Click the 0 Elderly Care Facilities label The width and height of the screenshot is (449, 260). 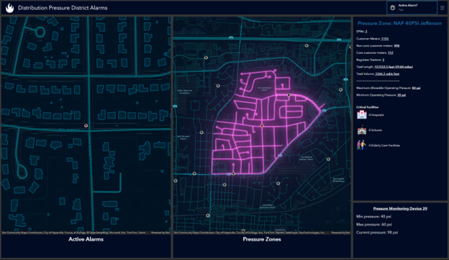point(384,145)
